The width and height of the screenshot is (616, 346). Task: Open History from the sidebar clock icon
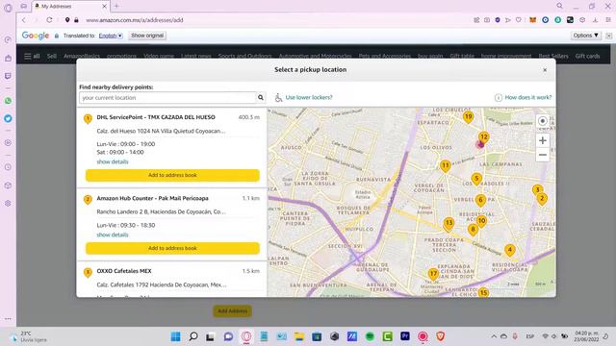tap(8, 167)
